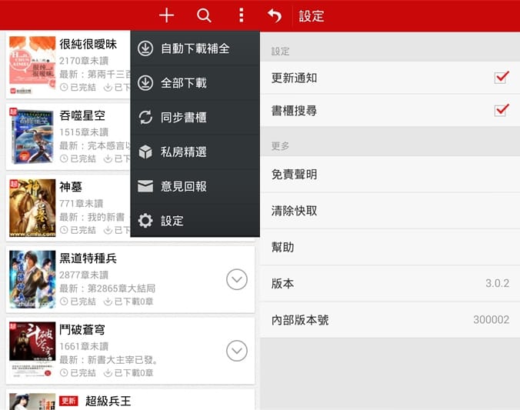Tap 清除快取 to clear cache
The height and width of the screenshot is (410, 520).
390,211
